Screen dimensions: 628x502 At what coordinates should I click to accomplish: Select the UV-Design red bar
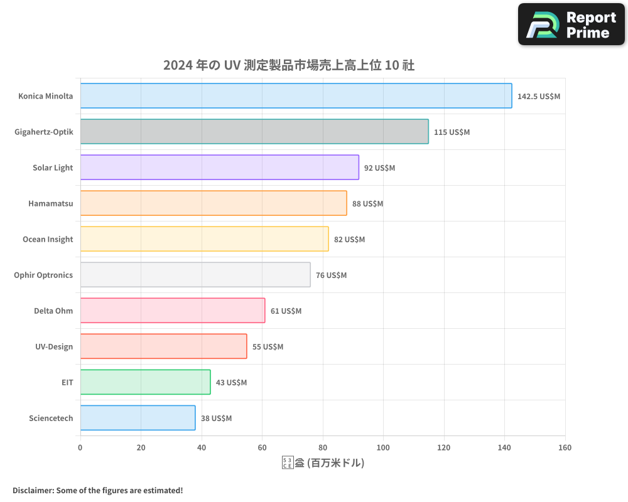163,346
